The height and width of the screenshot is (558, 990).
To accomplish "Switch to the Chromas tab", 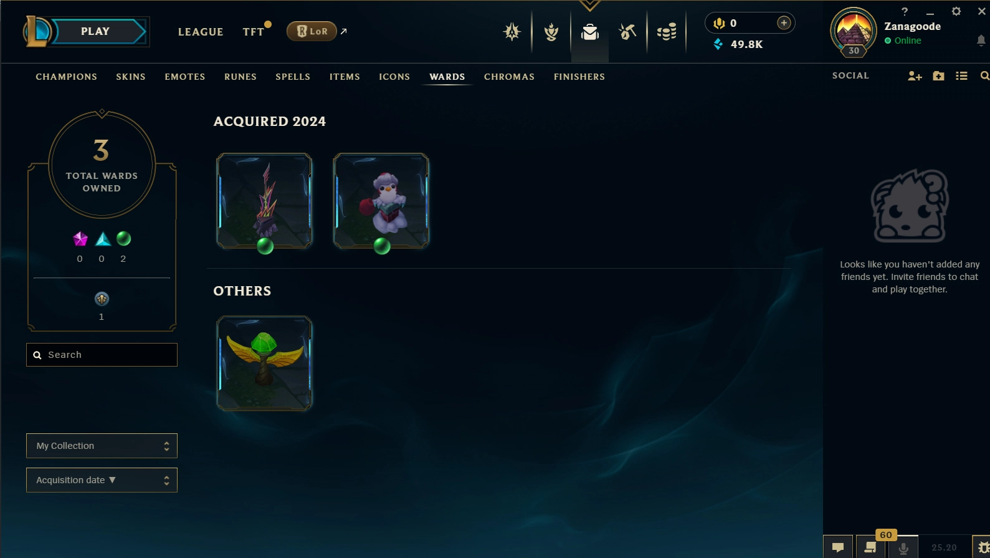I will 509,77.
